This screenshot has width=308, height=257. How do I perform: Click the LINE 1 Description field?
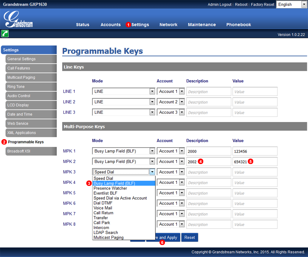(209, 92)
